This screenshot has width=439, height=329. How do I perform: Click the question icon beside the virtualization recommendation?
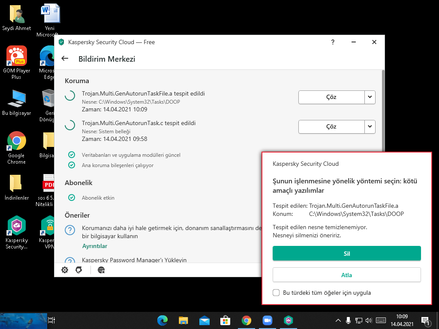click(70, 230)
